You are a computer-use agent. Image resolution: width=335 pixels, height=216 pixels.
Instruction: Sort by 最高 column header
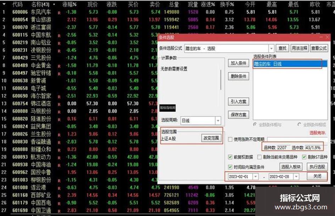272,4
